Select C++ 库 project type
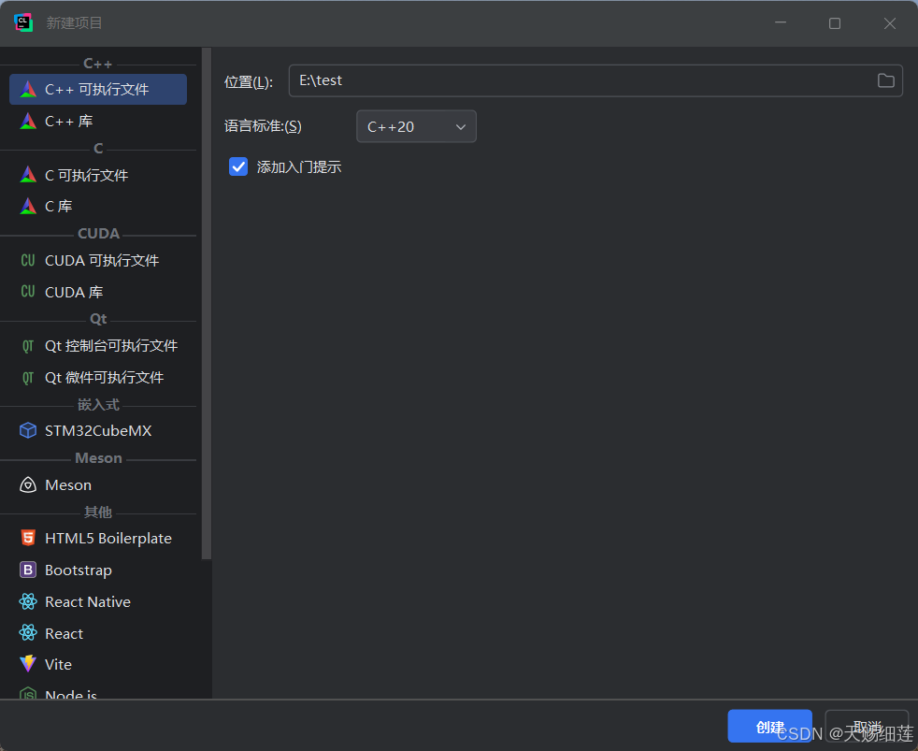The image size is (918, 751). [x=98, y=122]
